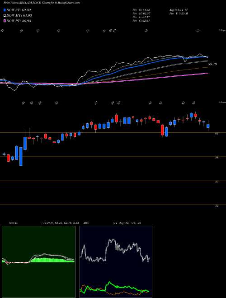This screenshot has height=298, width=226.
Task: Click the 'Avg V: 6.44 M' volume text
Action: tap(178, 10)
